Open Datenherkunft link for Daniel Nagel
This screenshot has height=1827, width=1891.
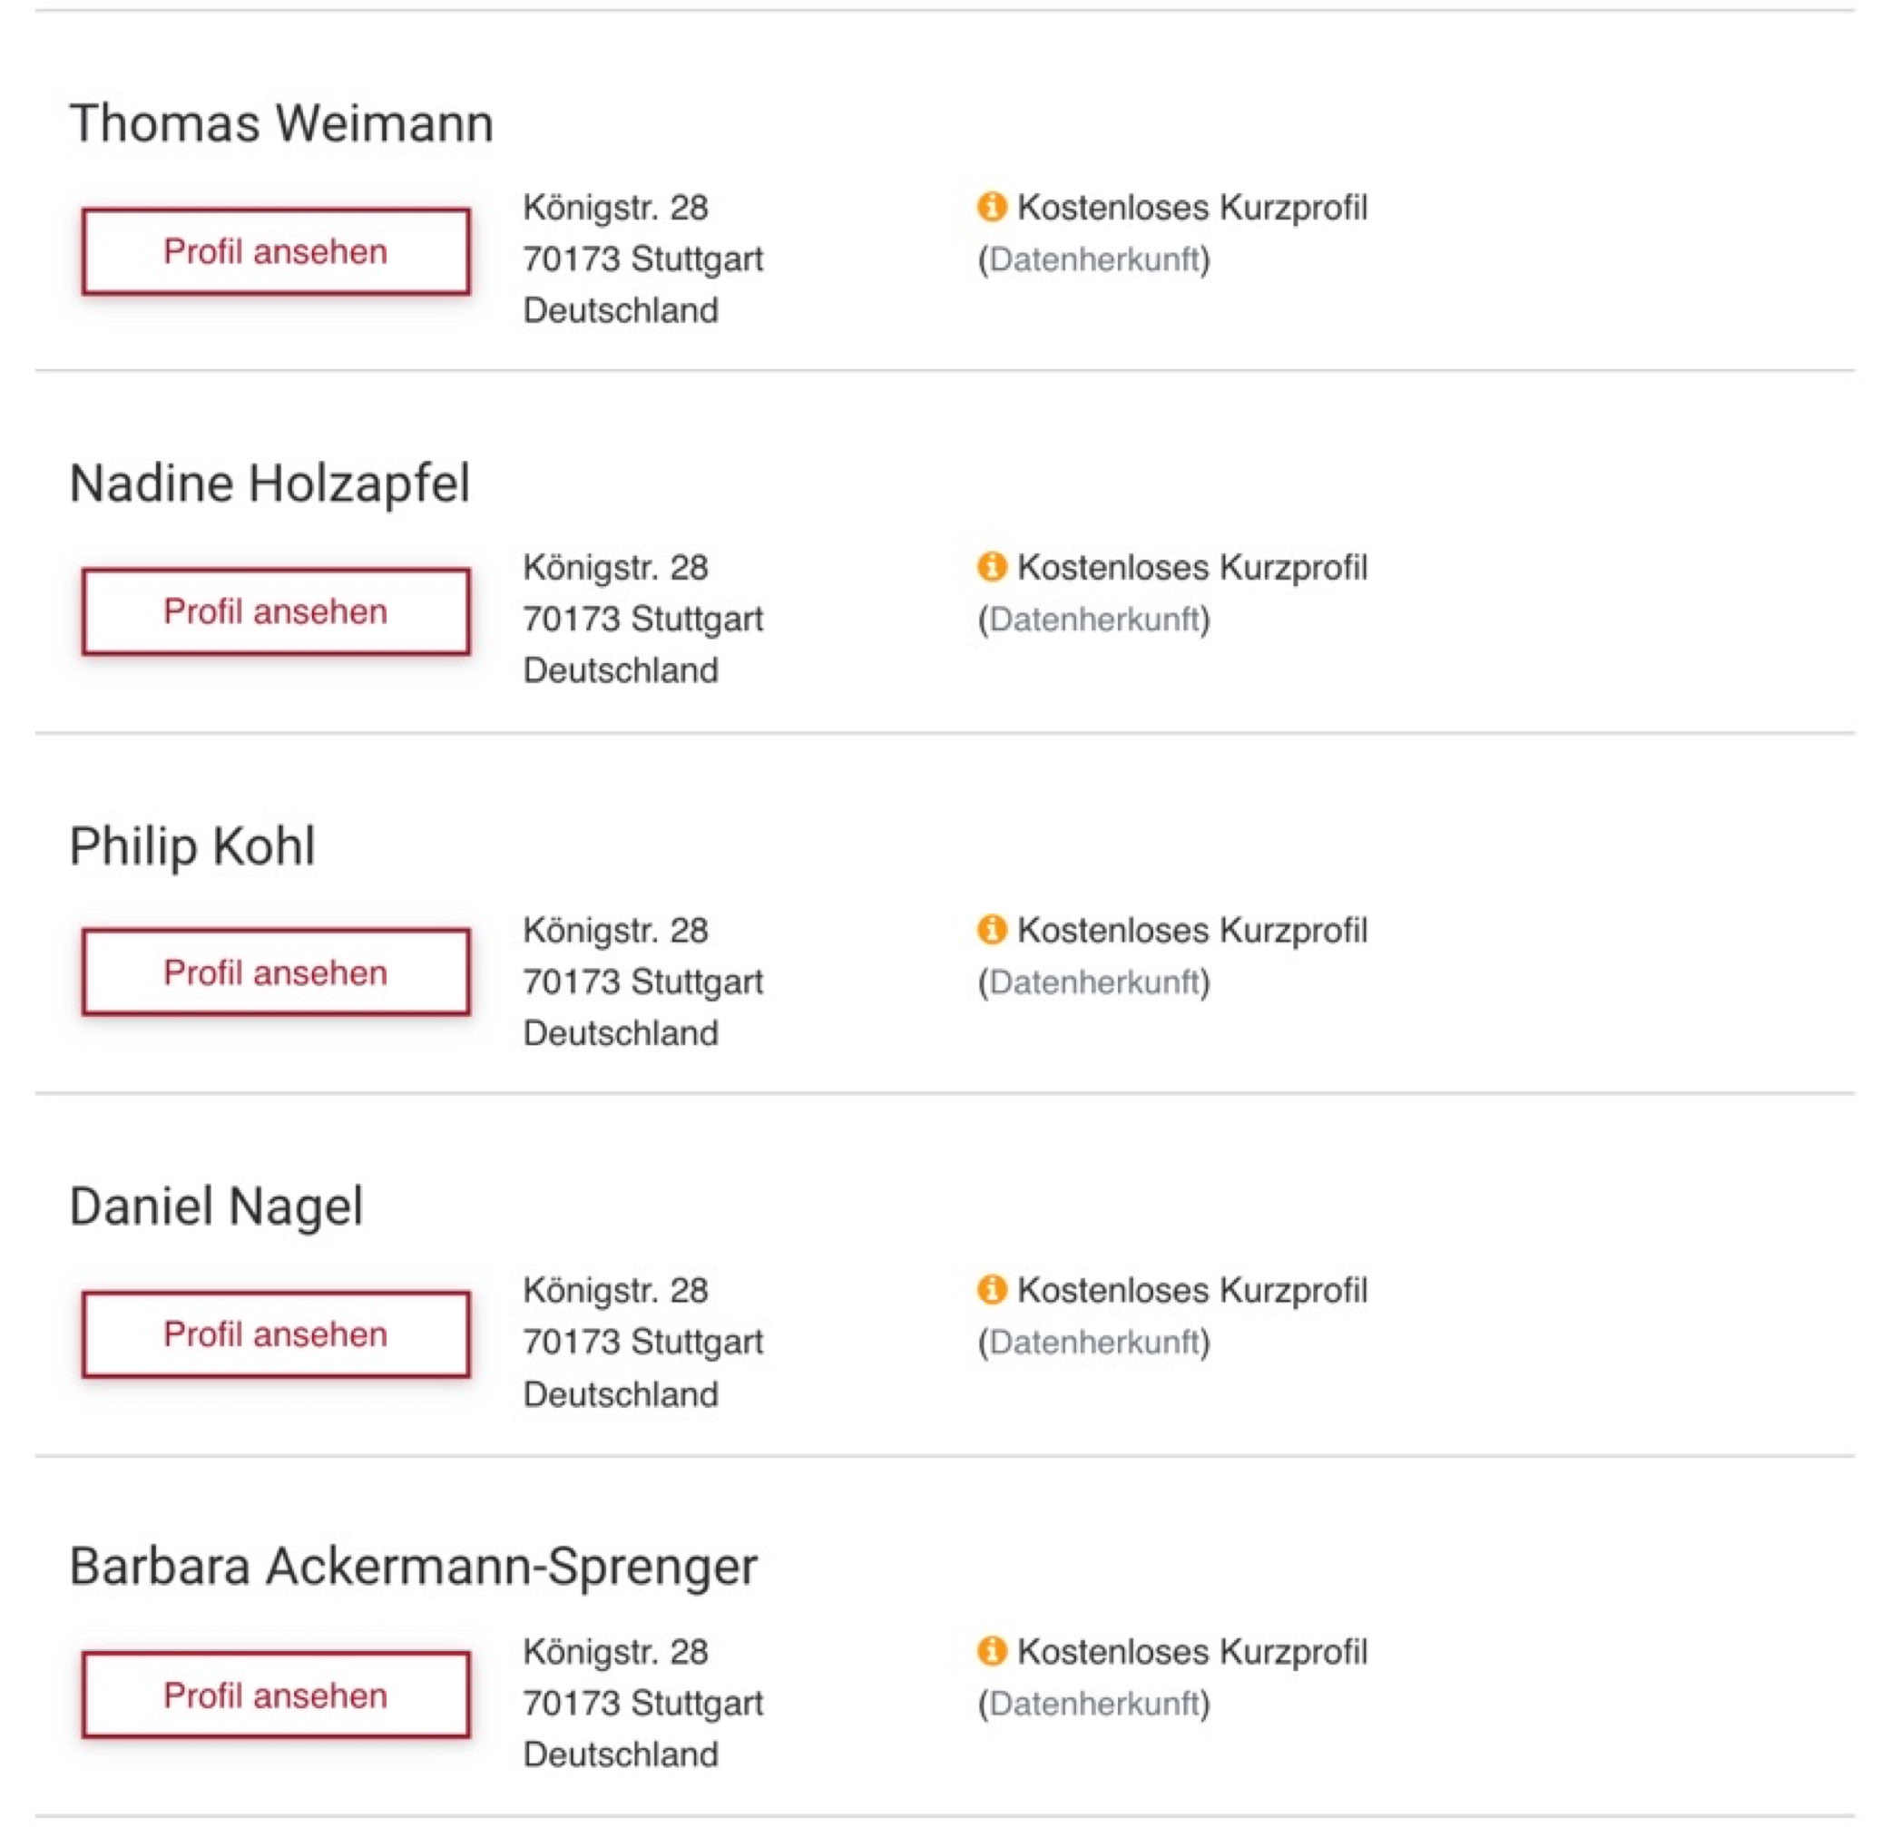(1094, 1342)
